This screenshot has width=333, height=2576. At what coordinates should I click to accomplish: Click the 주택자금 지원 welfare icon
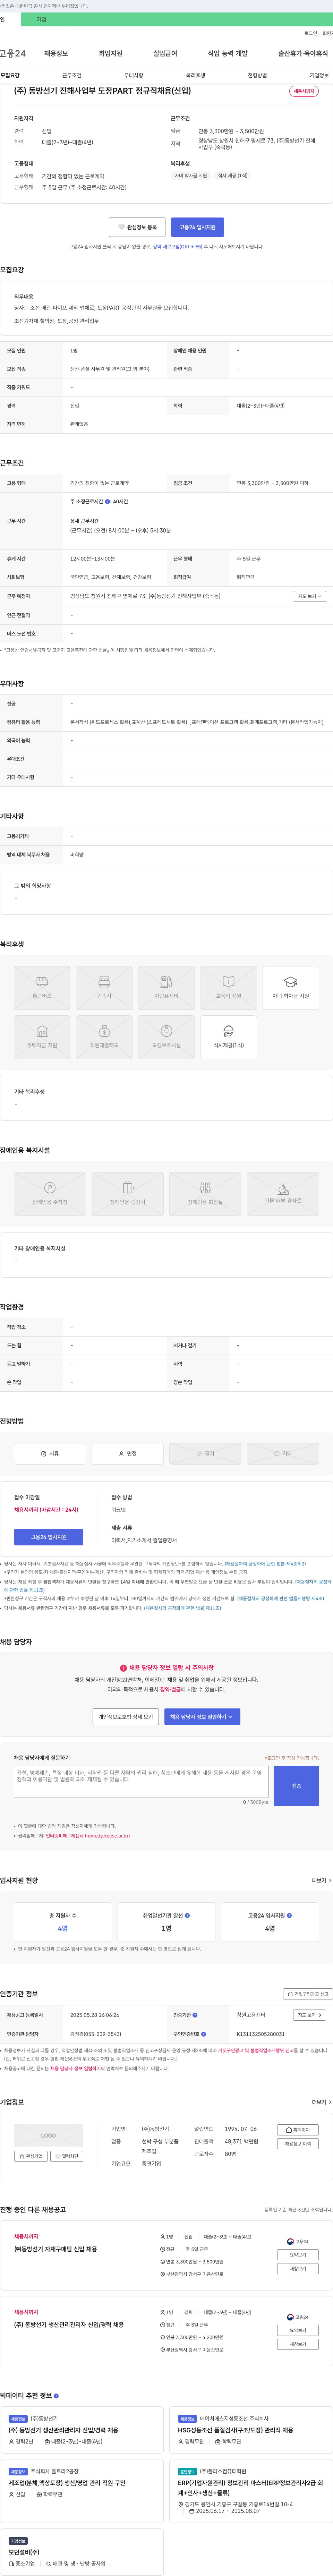42,1036
